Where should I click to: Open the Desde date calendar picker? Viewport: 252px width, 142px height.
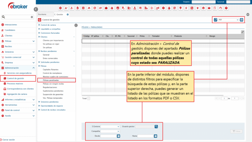pyautogui.click(x=119, y=136)
